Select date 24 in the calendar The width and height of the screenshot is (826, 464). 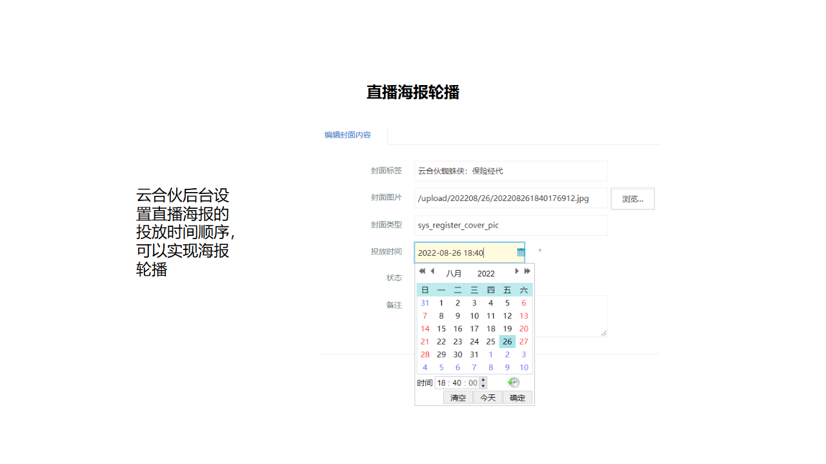[x=474, y=342]
